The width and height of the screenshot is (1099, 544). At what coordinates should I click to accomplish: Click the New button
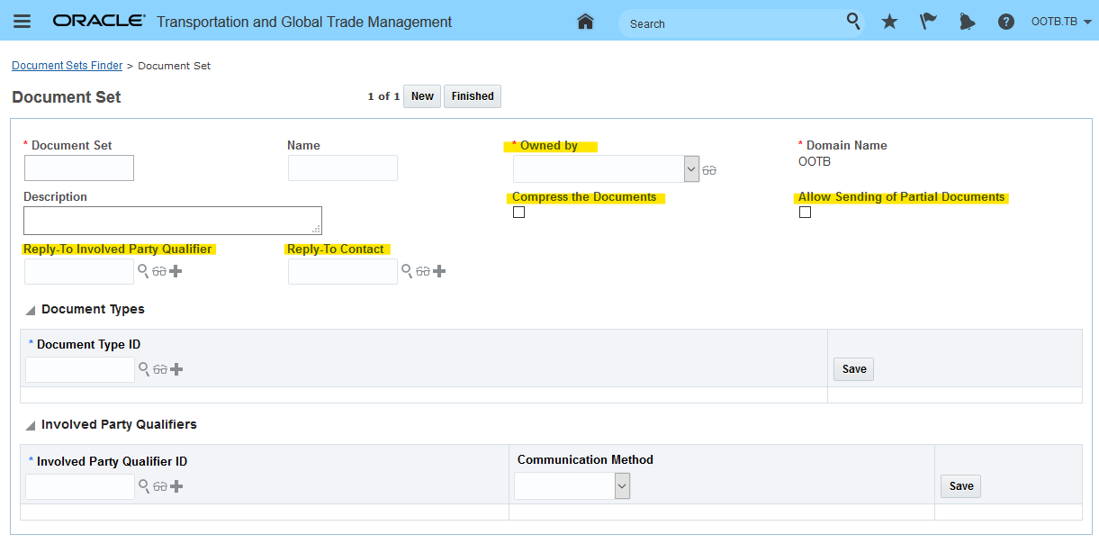coord(422,96)
